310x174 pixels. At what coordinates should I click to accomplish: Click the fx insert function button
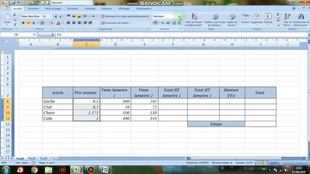53,35
